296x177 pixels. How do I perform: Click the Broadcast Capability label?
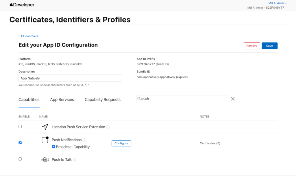tap(73, 147)
